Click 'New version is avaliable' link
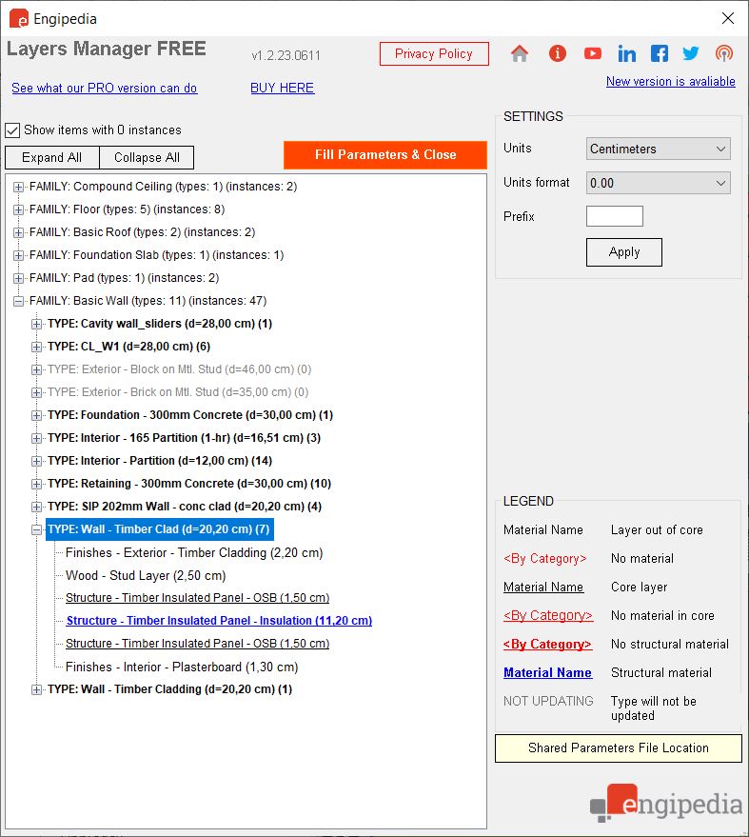 [x=671, y=82]
